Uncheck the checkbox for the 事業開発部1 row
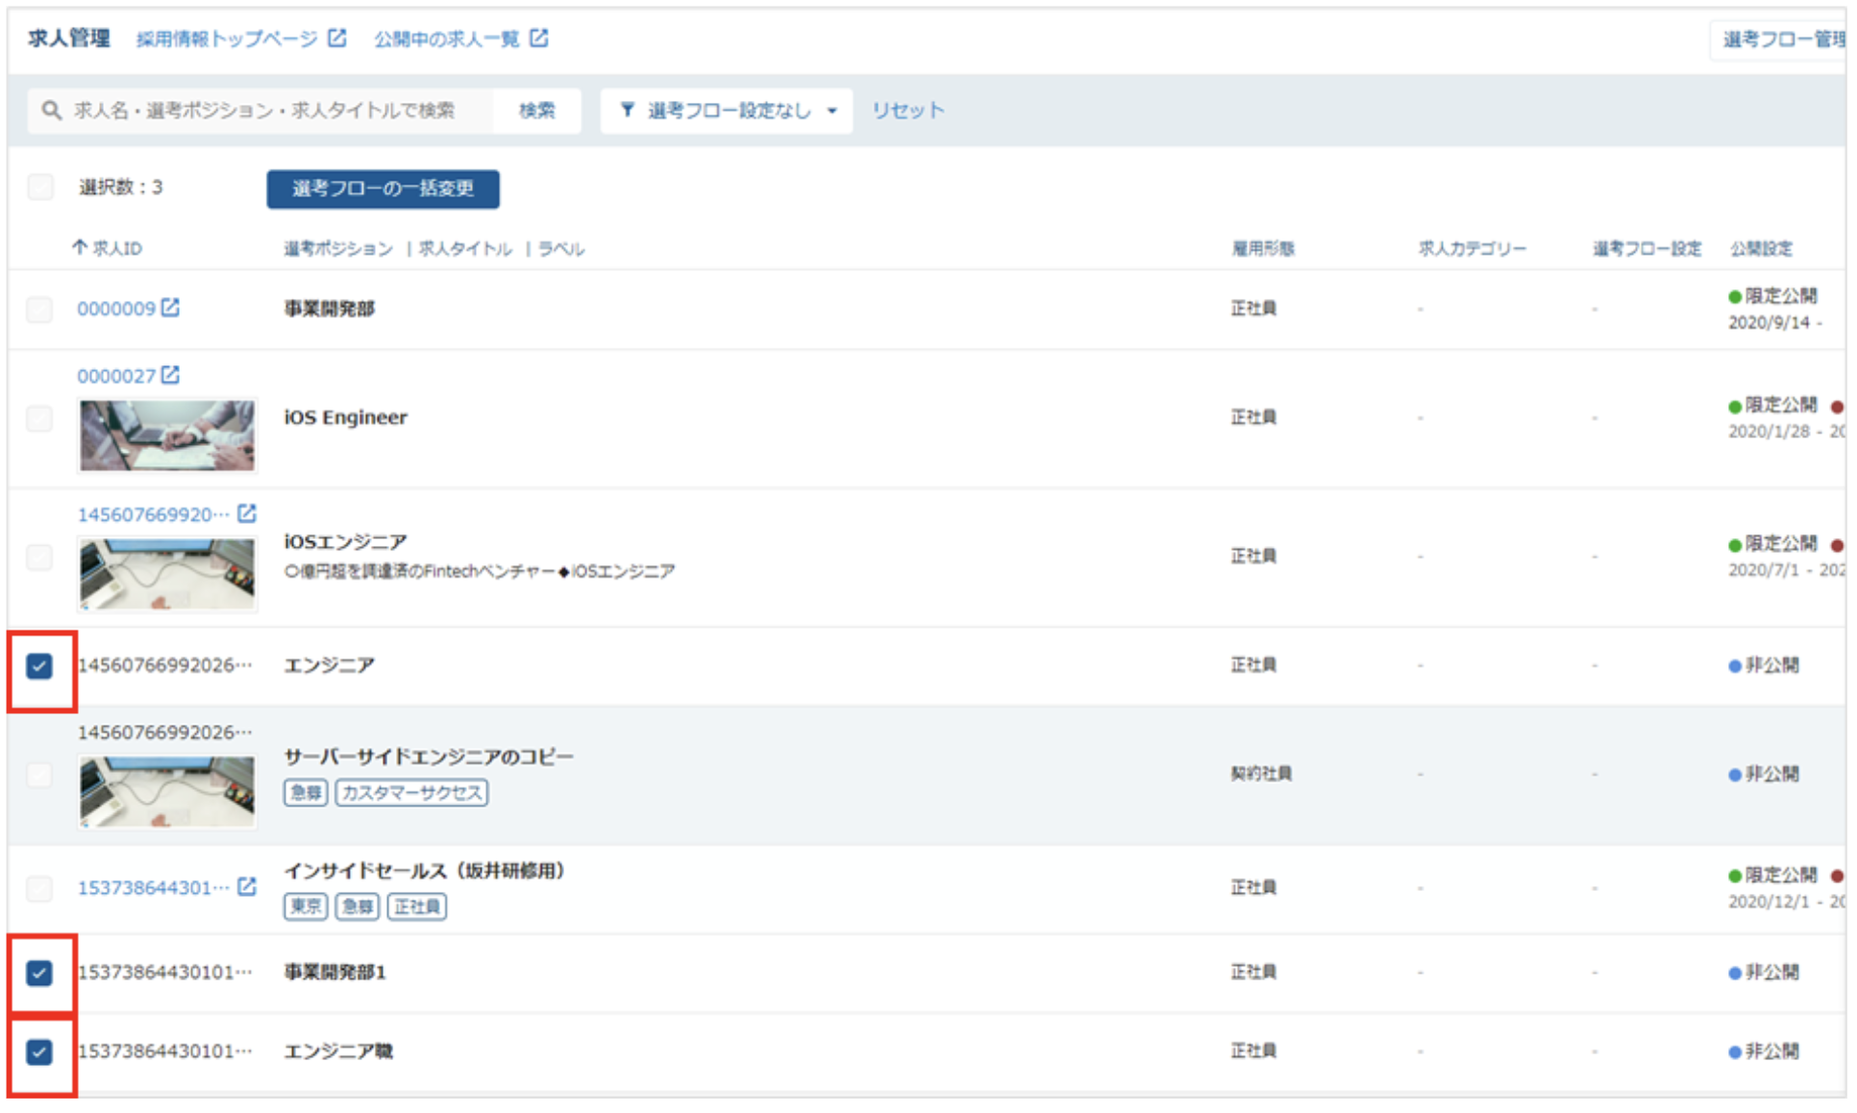The width and height of the screenshot is (1857, 1113). [x=39, y=973]
